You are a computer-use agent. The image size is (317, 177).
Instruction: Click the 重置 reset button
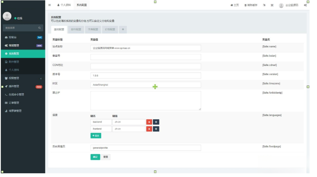coord(105,157)
